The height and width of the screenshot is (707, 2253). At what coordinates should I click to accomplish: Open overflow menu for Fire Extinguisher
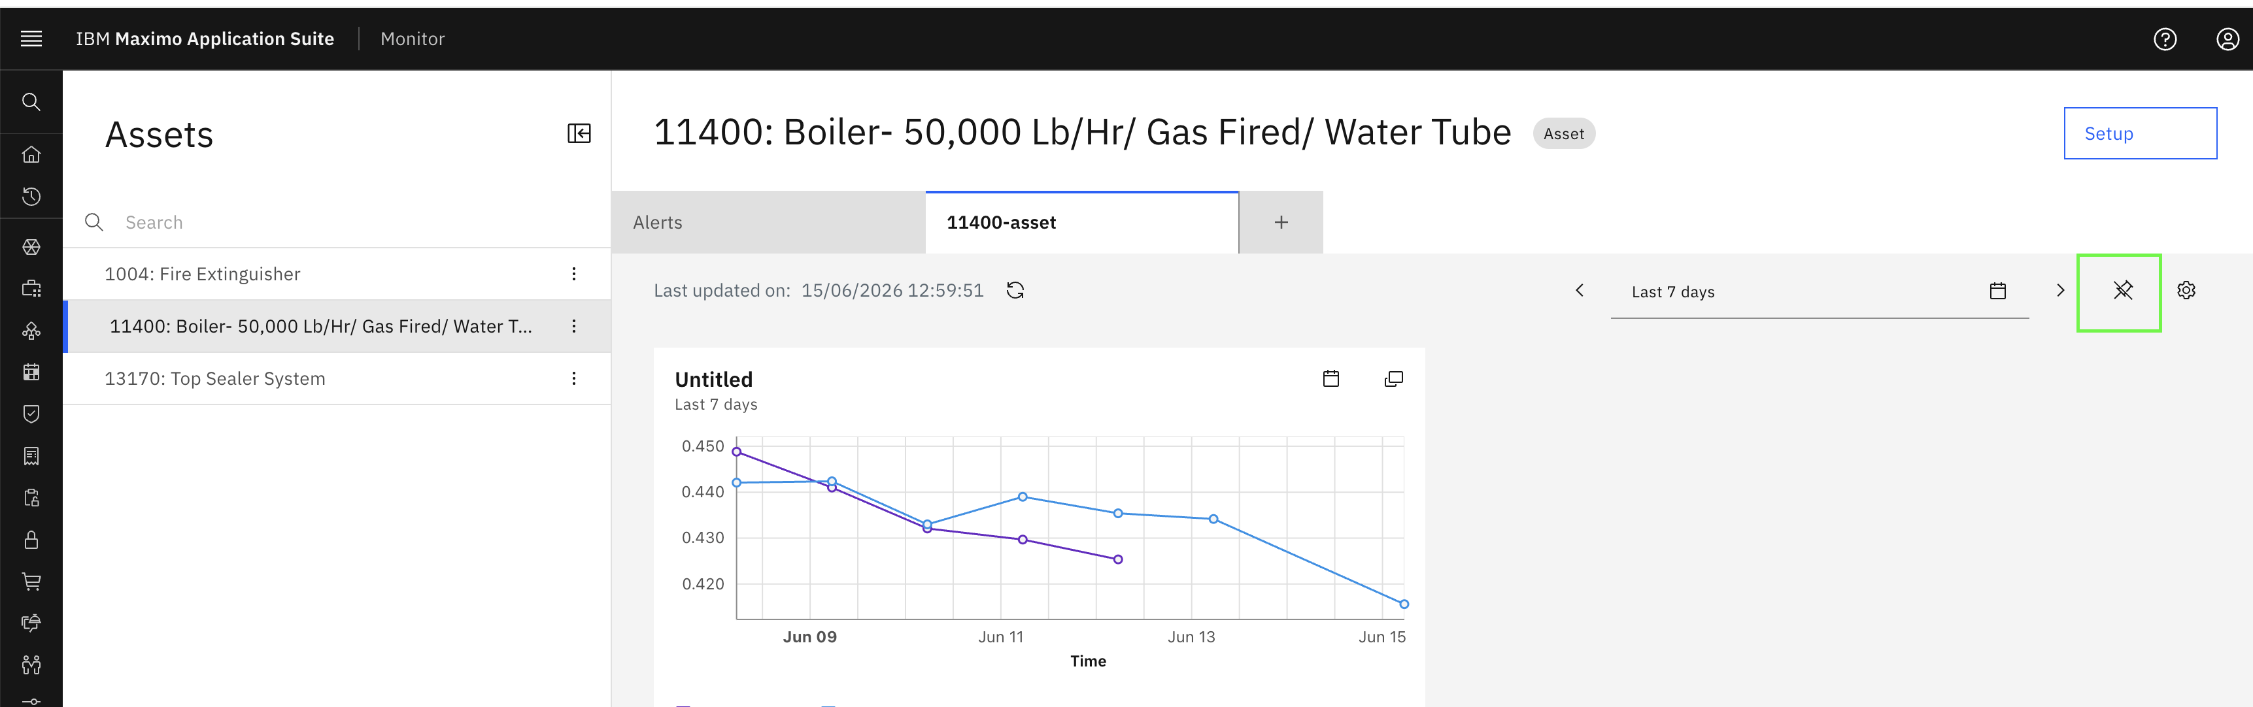click(574, 274)
